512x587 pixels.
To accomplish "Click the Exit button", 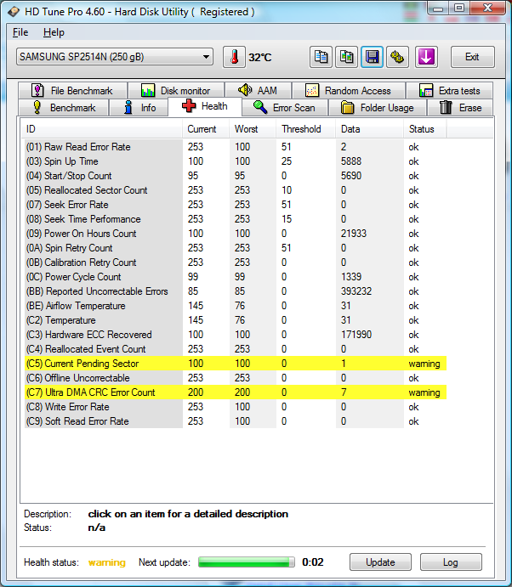I will tap(473, 57).
